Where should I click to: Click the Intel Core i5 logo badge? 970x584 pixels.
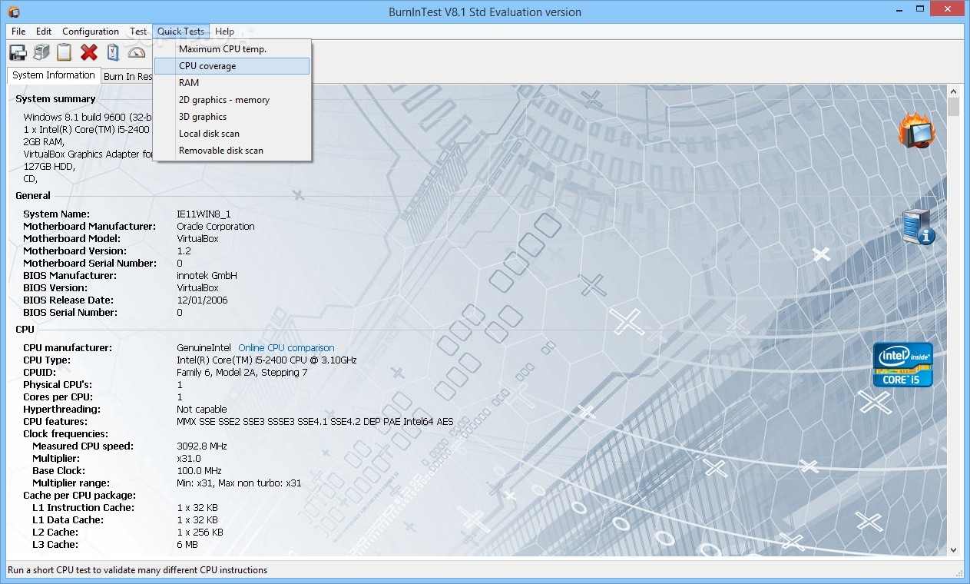click(x=902, y=364)
